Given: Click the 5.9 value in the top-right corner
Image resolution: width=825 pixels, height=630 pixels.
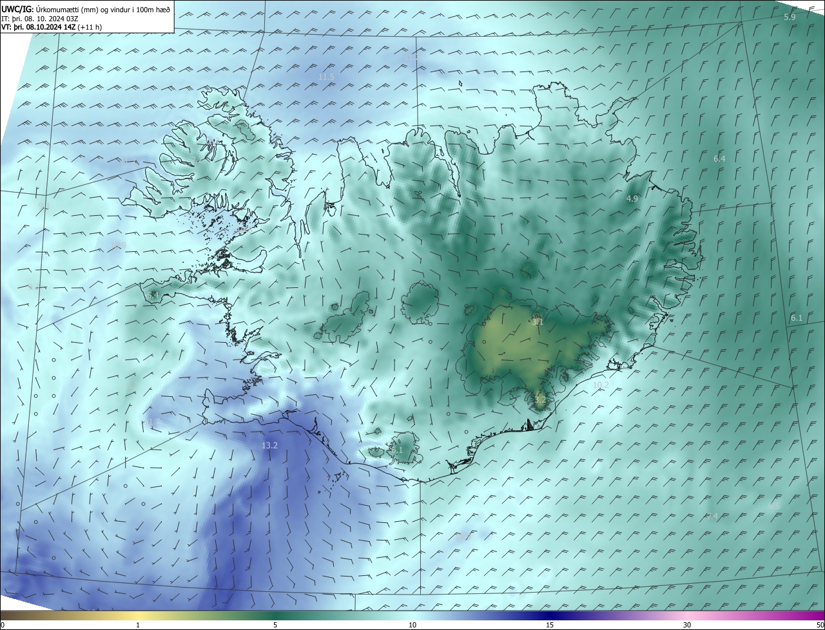Looking at the screenshot, I should (790, 17).
